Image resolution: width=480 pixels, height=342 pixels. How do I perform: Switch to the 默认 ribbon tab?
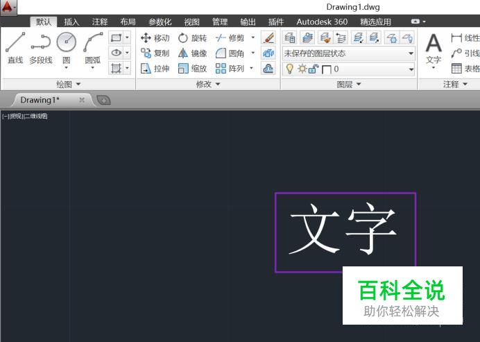[x=44, y=22]
